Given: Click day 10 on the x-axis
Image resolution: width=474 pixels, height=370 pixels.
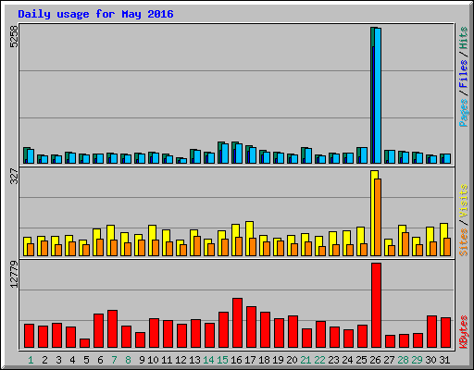Looking at the screenshot, I should [153, 360].
